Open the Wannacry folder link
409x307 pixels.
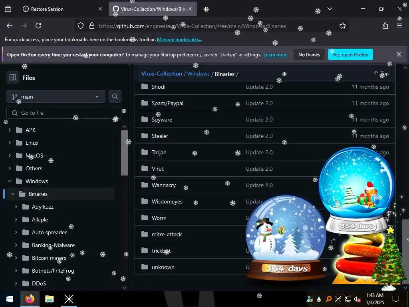[163, 185]
